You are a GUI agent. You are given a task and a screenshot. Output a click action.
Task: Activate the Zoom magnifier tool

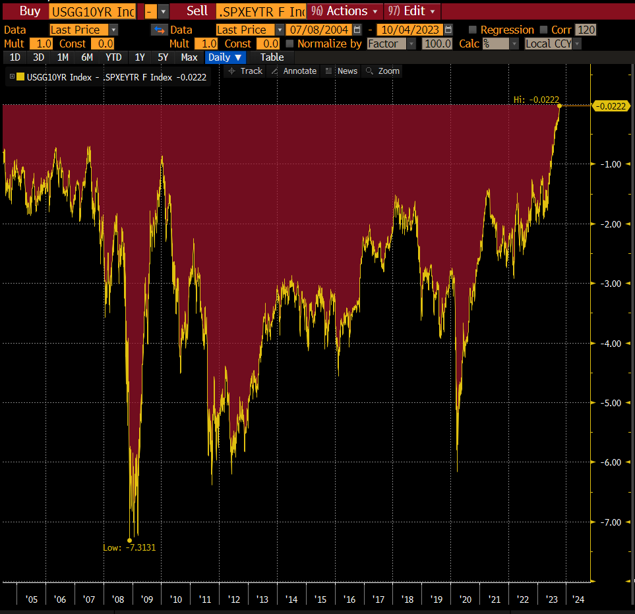tap(382, 71)
